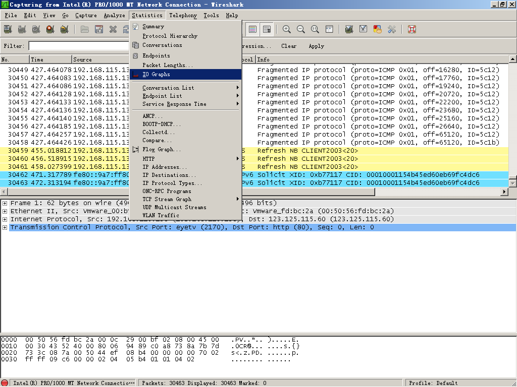
Task: Select packet number 30459 row
Action: pyautogui.click(x=254, y=151)
